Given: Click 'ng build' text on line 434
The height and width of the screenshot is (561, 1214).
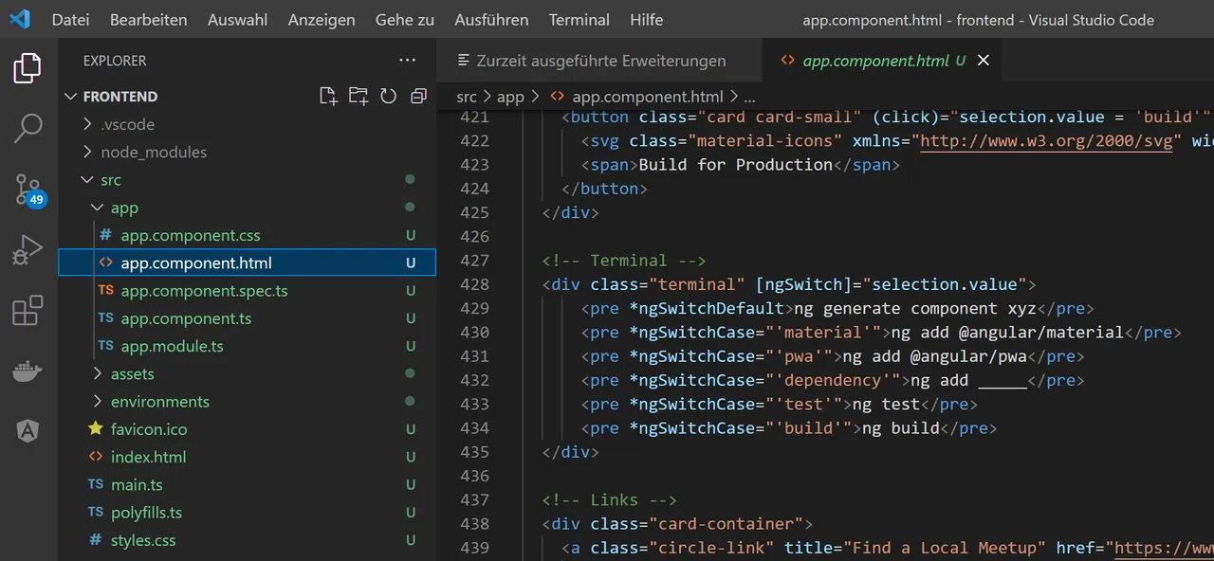Looking at the screenshot, I should (900, 428).
